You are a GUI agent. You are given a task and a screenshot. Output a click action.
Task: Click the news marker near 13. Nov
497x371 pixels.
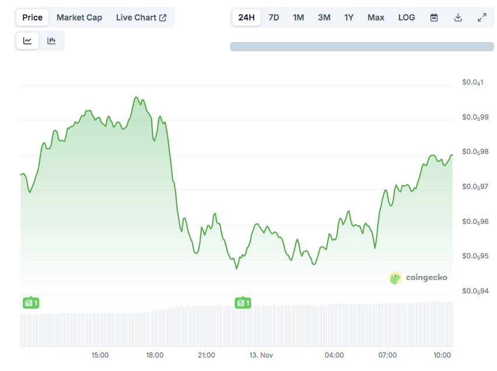click(x=243, y=303)
